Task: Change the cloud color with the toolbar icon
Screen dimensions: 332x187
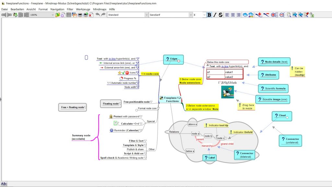Action: (x=251, y=15)
